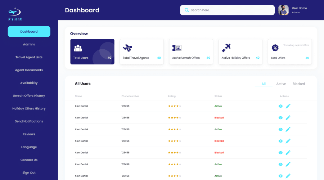Open Send Notifications in the sidebar
This screenshot has width=324, height=180.
tap(29, 121)
